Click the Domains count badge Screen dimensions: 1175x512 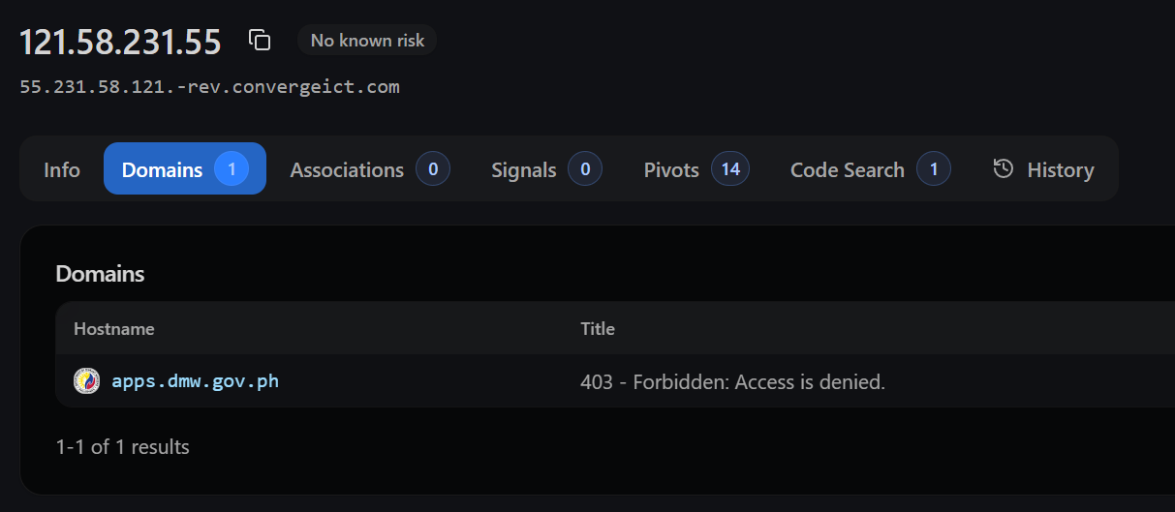[x=232, y=169]
